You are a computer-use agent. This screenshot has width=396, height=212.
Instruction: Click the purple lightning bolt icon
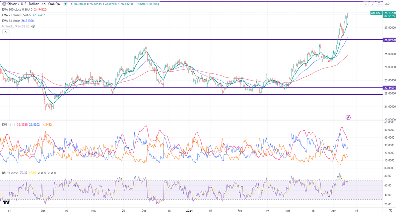(348, 117)
